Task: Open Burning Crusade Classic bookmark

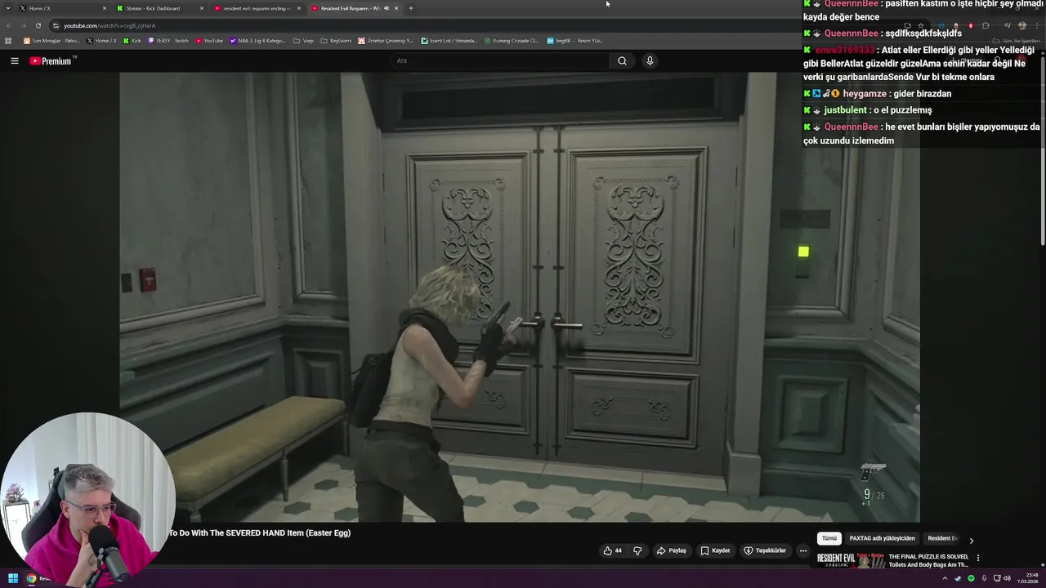Action: pos(511,40)
